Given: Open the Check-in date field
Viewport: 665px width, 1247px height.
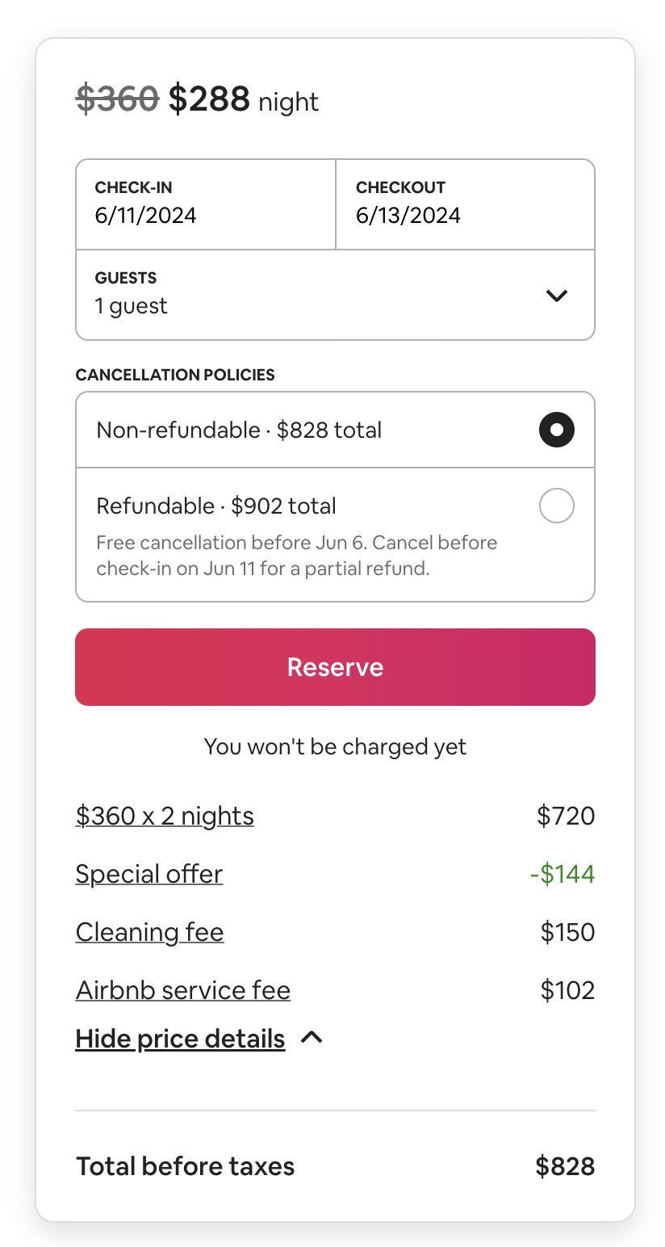Looking at the screenshot, I should point(206,204).
